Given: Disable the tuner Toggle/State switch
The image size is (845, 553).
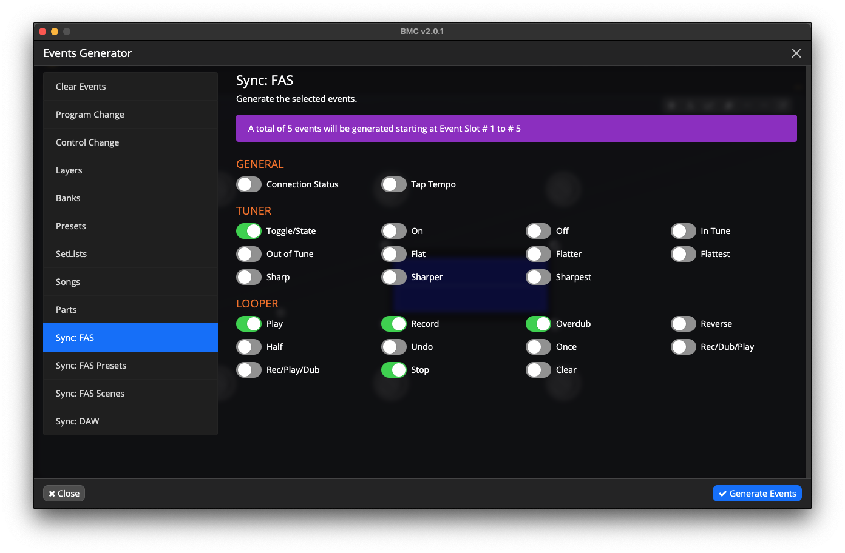Looking at the screenshot, I should (x=249, y=231).
